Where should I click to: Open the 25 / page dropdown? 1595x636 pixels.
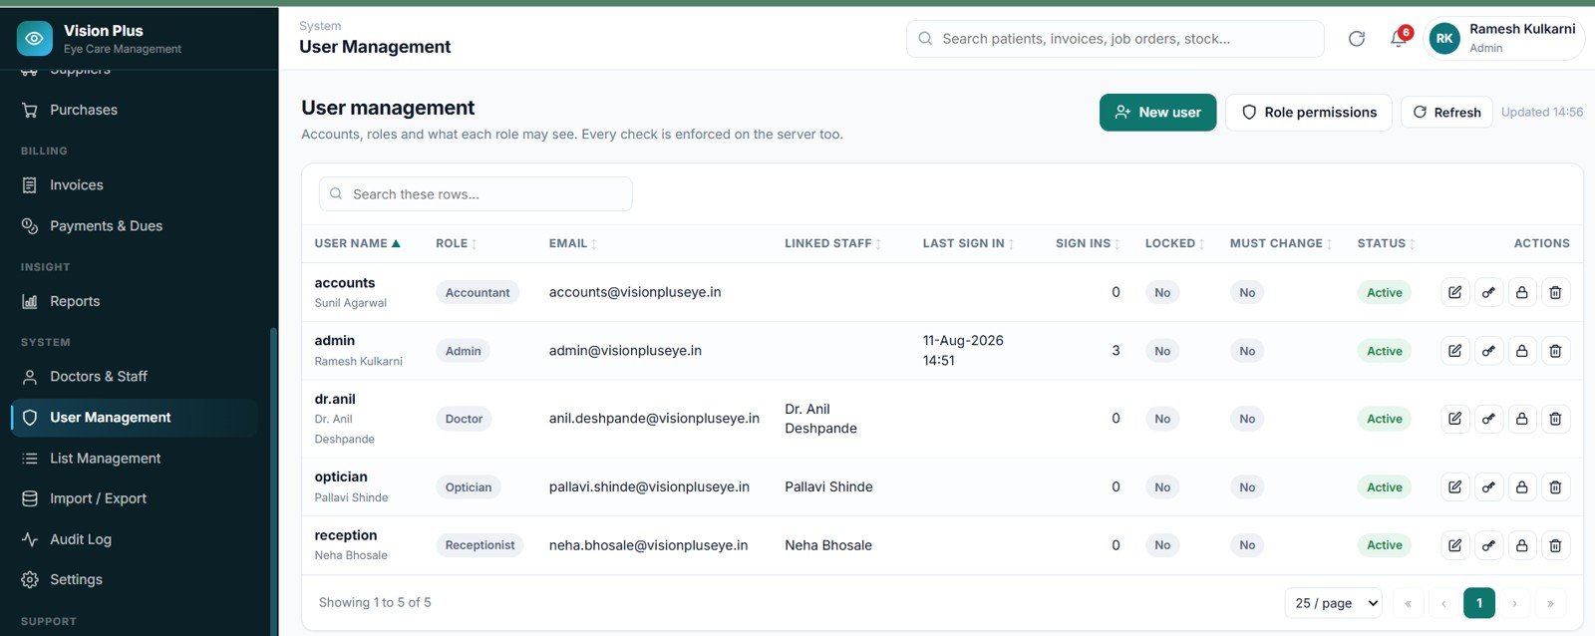pyautogui.click(x=1333, y=603)
